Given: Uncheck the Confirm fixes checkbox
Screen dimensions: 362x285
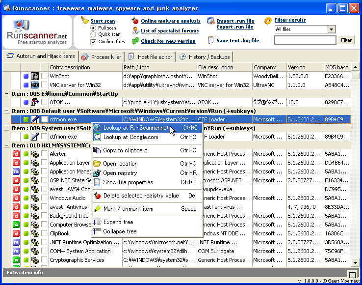Looking at the screenshot, I should 93,42.
